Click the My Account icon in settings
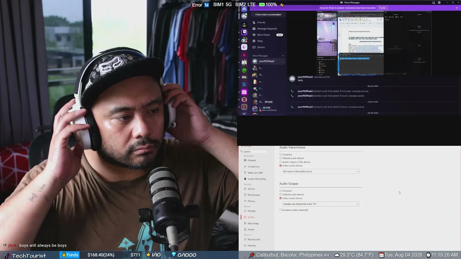This screenshot has height=259, width=461. (x=245, y=239)
